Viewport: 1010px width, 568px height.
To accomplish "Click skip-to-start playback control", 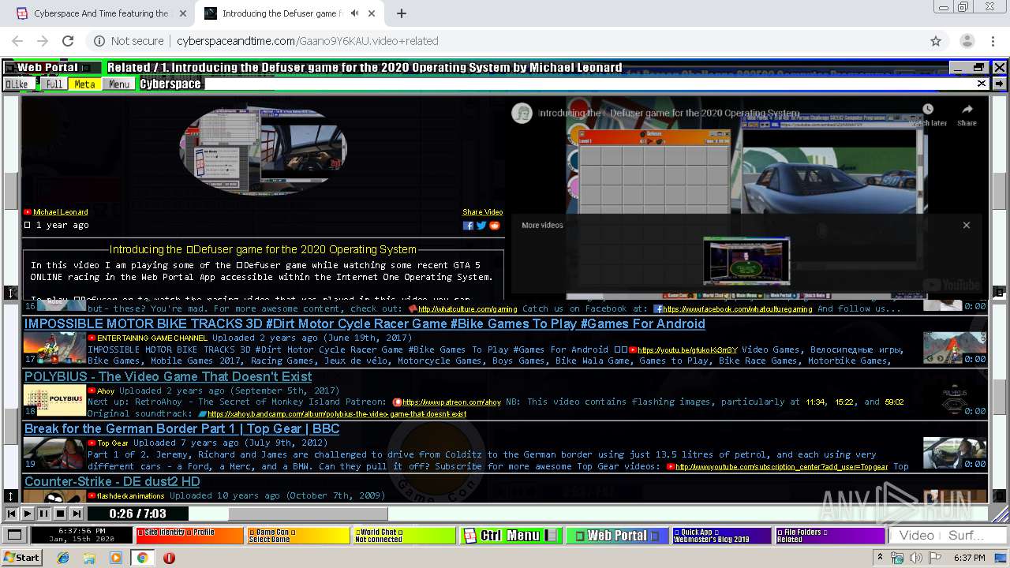I will pyautogui.click(x=11, y=514).
